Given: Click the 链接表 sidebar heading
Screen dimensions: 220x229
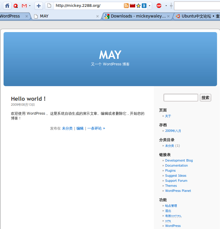Looking at the screenshot, I should [x=165, y=155].
